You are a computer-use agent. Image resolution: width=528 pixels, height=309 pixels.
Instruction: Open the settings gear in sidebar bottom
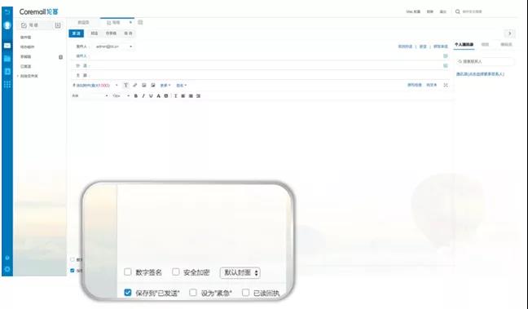[7, 269]
